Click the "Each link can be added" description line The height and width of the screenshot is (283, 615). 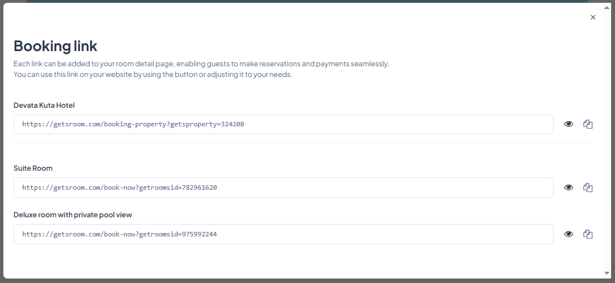click(201, 64)
